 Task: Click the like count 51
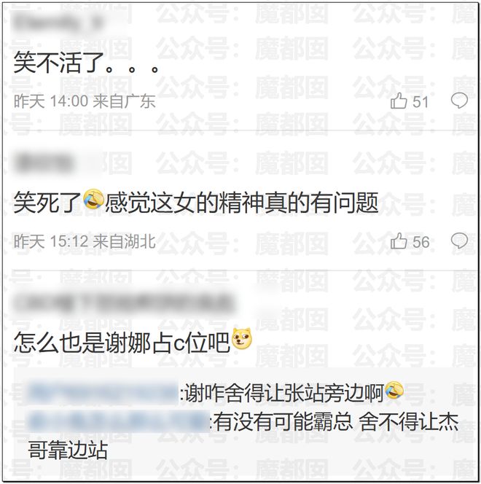pos(421,101)
